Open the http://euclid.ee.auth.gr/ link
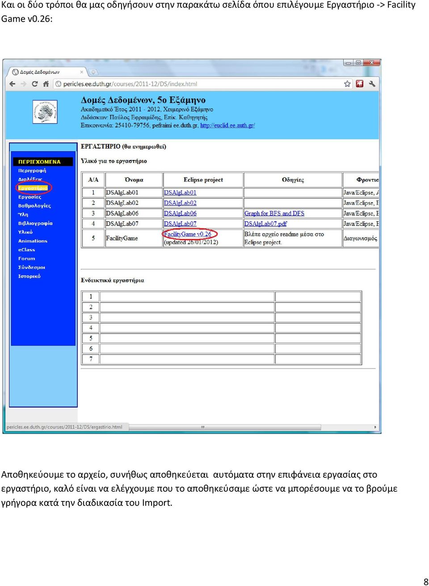 tap(227, 125)
